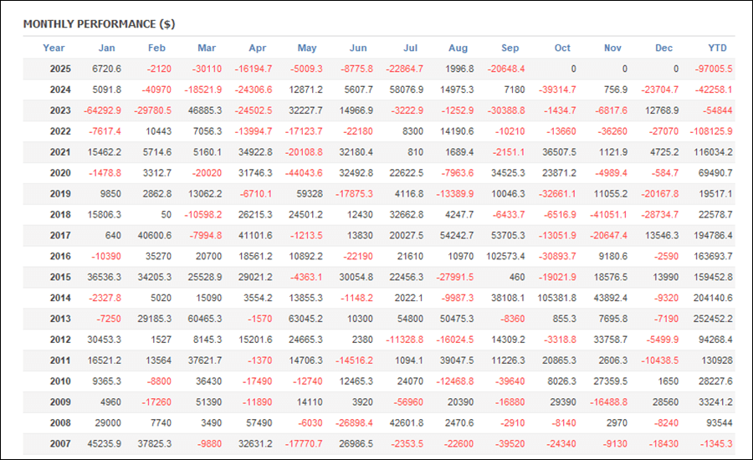Select the Sep column header
Viewport: 753px width, 460px height.
pos(510,48)
